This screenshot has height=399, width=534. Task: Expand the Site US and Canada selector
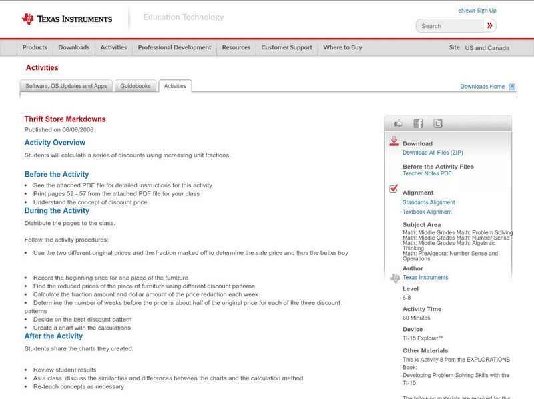click(479, 48)
